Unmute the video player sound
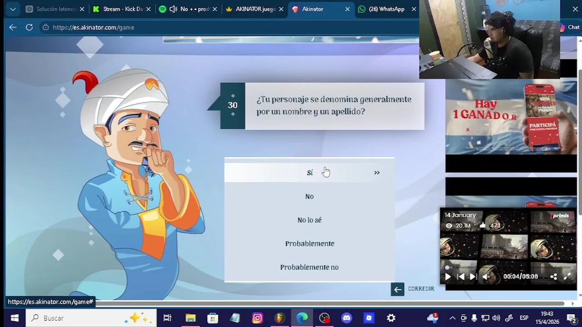The width and height of the screenshot is (582, 327). [486, 277]
